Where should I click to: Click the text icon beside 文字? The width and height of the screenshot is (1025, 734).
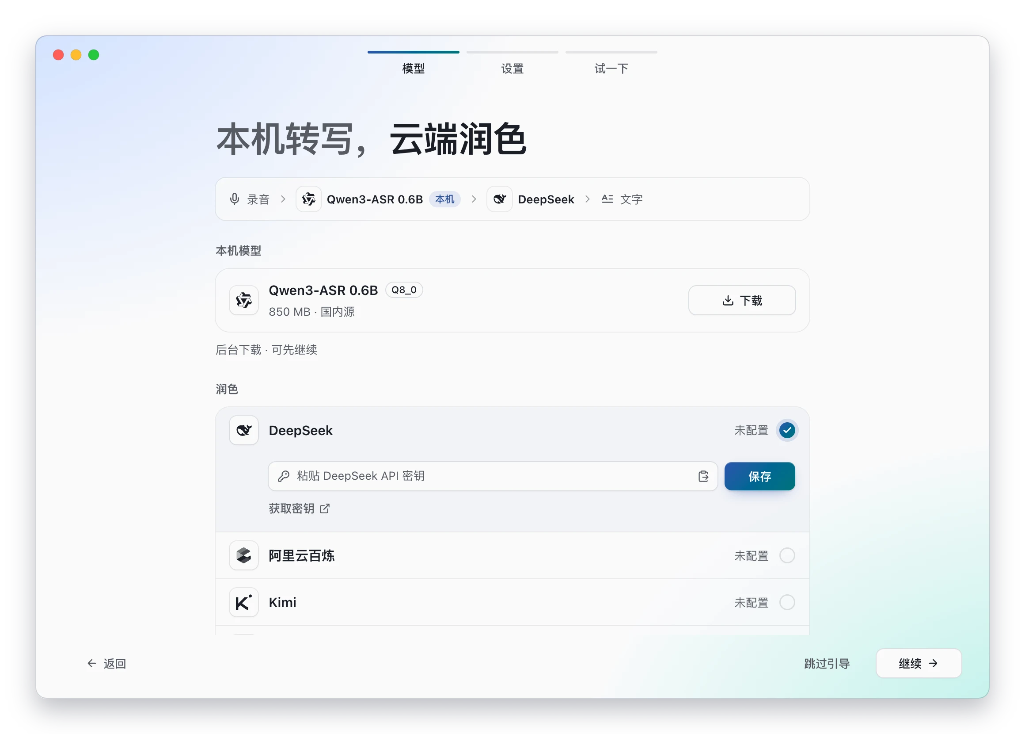(x=607, y=199)
